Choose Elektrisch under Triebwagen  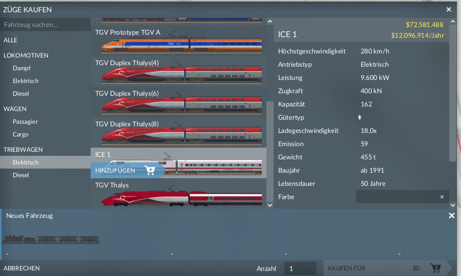tap(45, 162)
